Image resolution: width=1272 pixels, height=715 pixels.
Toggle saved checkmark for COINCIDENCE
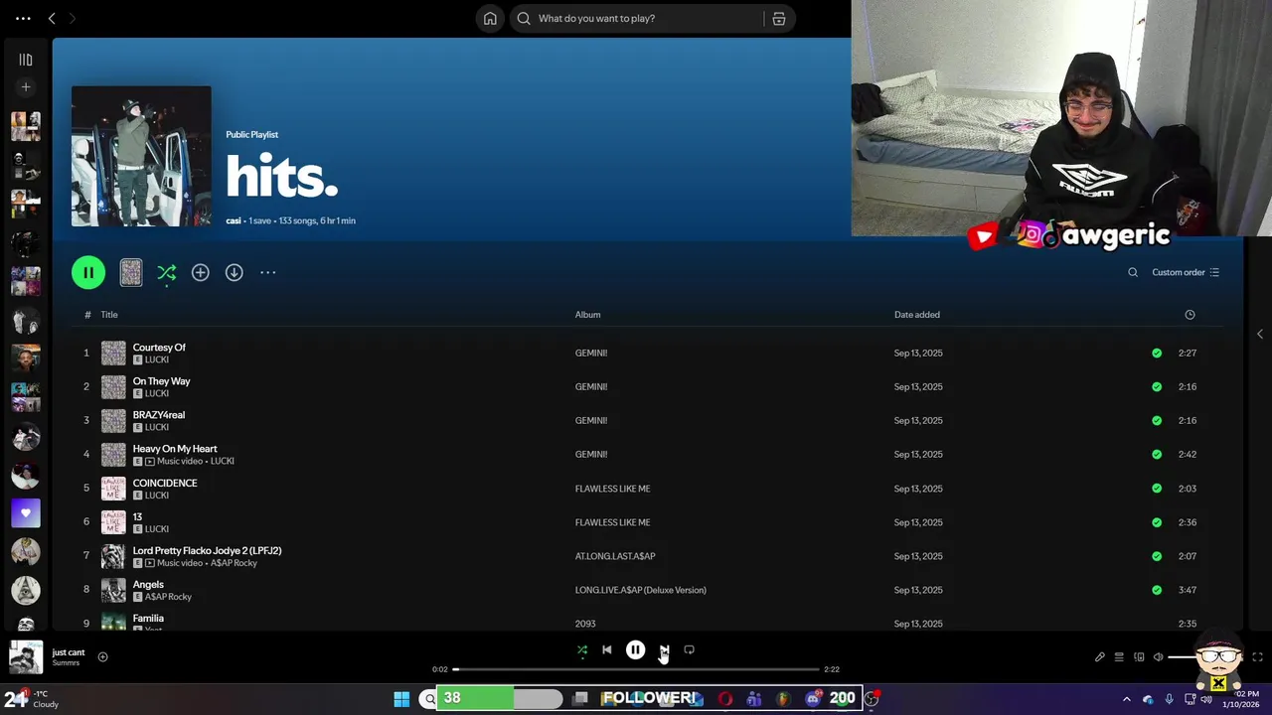pos(1157,489)
